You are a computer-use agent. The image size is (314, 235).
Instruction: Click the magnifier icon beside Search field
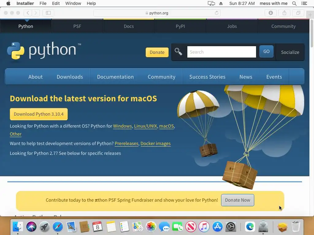click(x=178, y=52)
